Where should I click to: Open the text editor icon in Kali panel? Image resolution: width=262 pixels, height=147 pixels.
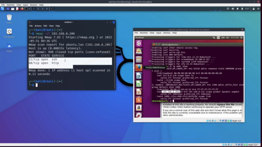(17, 9)
